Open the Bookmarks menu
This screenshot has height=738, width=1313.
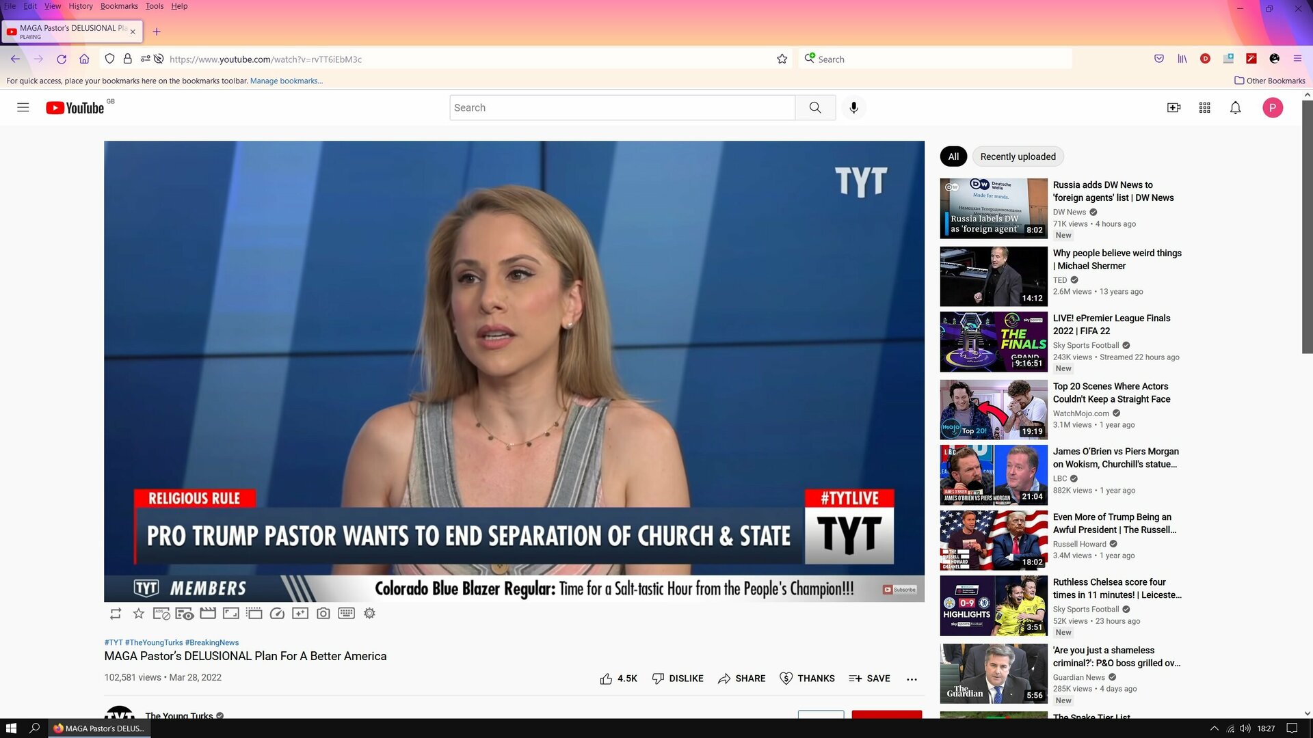[x=119, y=6]
